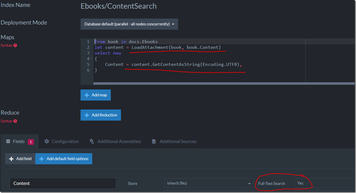Click the map editor horizontal scrollbar
The image size is (356, 193).
click(x=224, y=83)
